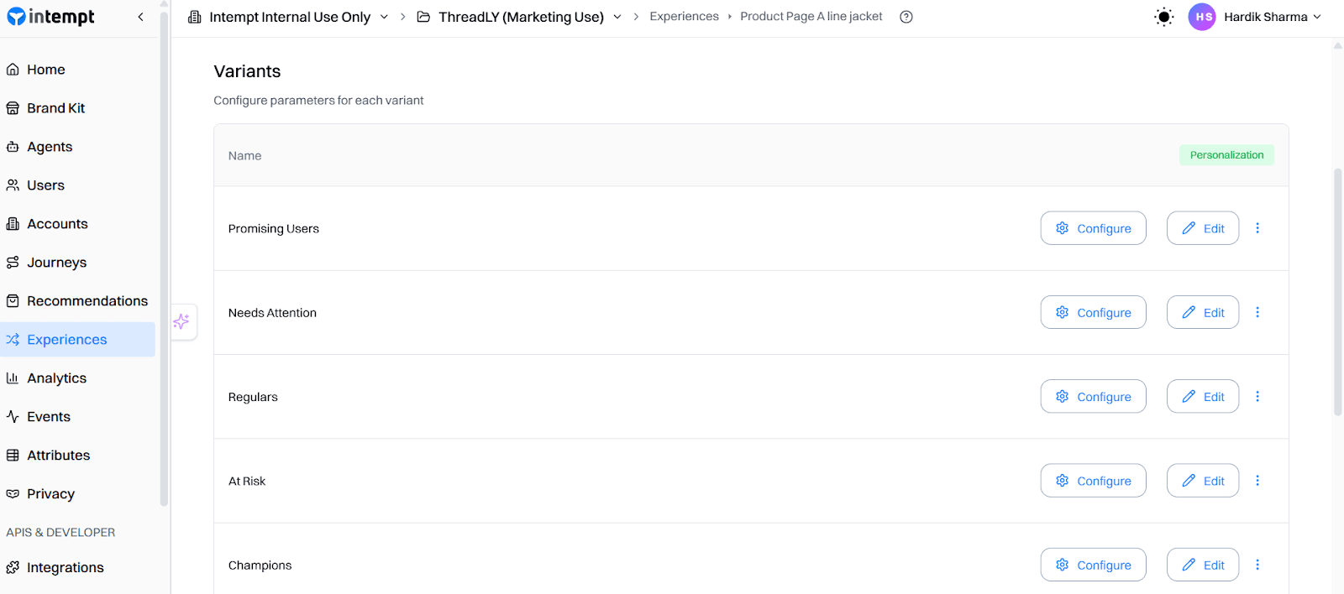
Task: Open Brand Kit in the sidebar
Action: (77, 108)
